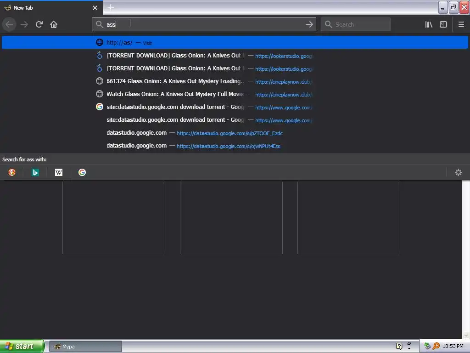This screenshot has height=353, width=470.
Task: Search with Bing engine icon
Action: (x=35, y=172)
